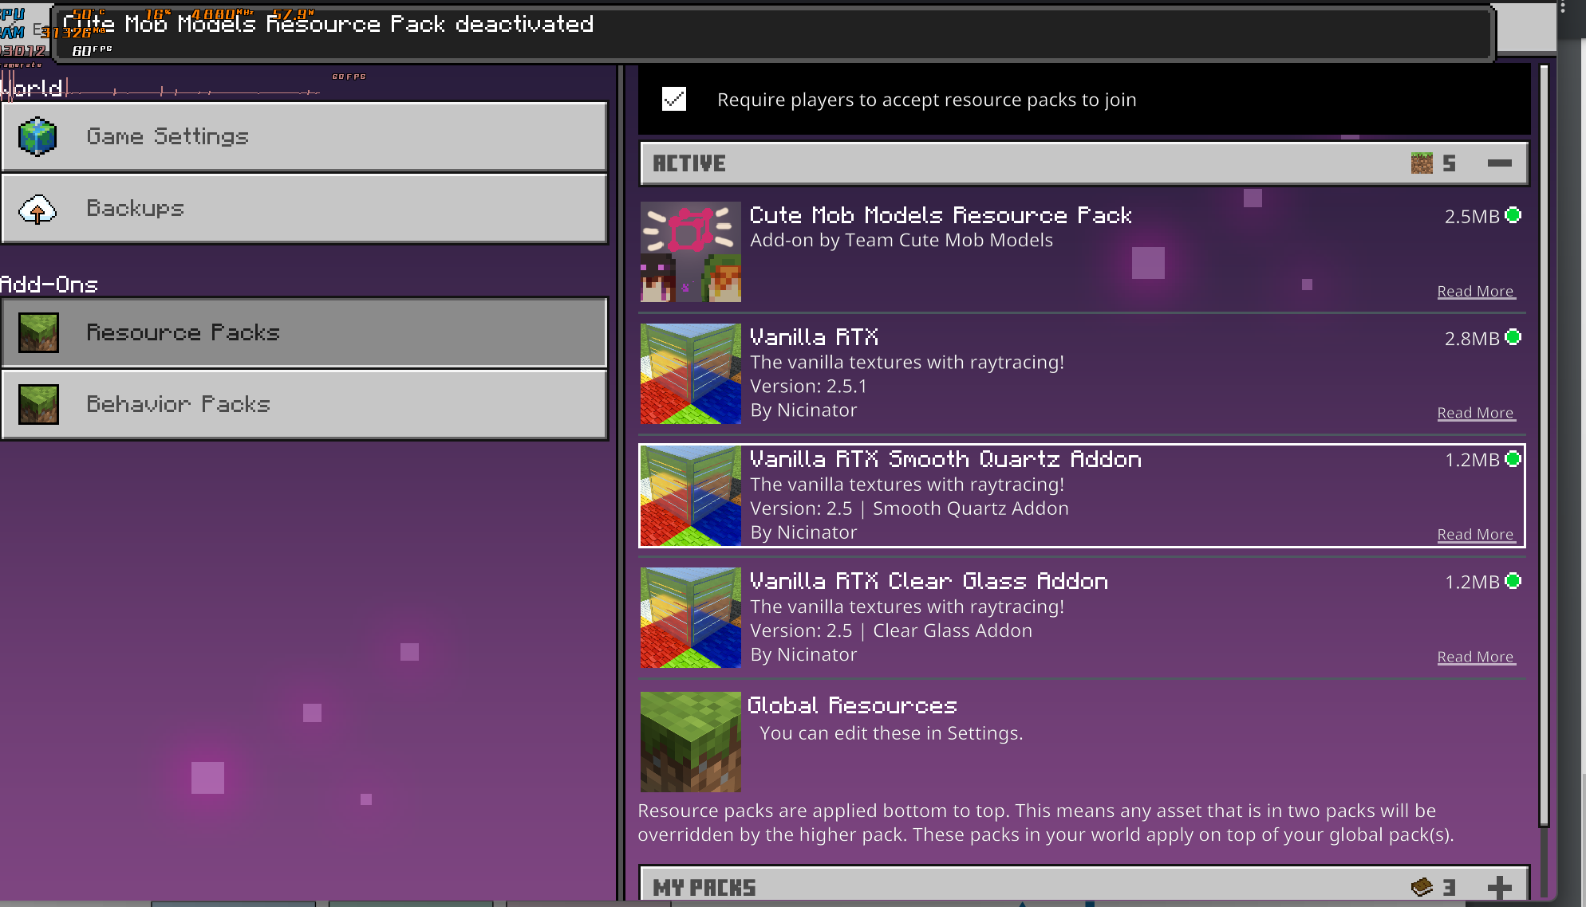Click the Global Resources grass block icon
This screenshot has width=1586, height=907.
690,741
